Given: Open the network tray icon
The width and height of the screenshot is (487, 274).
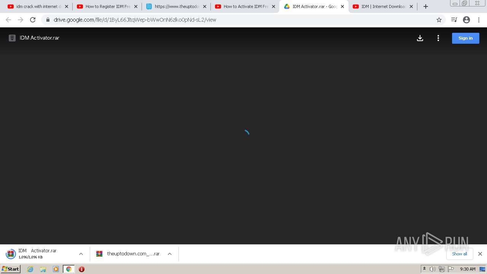Looking at the screenshot, I should pos(442,269).
